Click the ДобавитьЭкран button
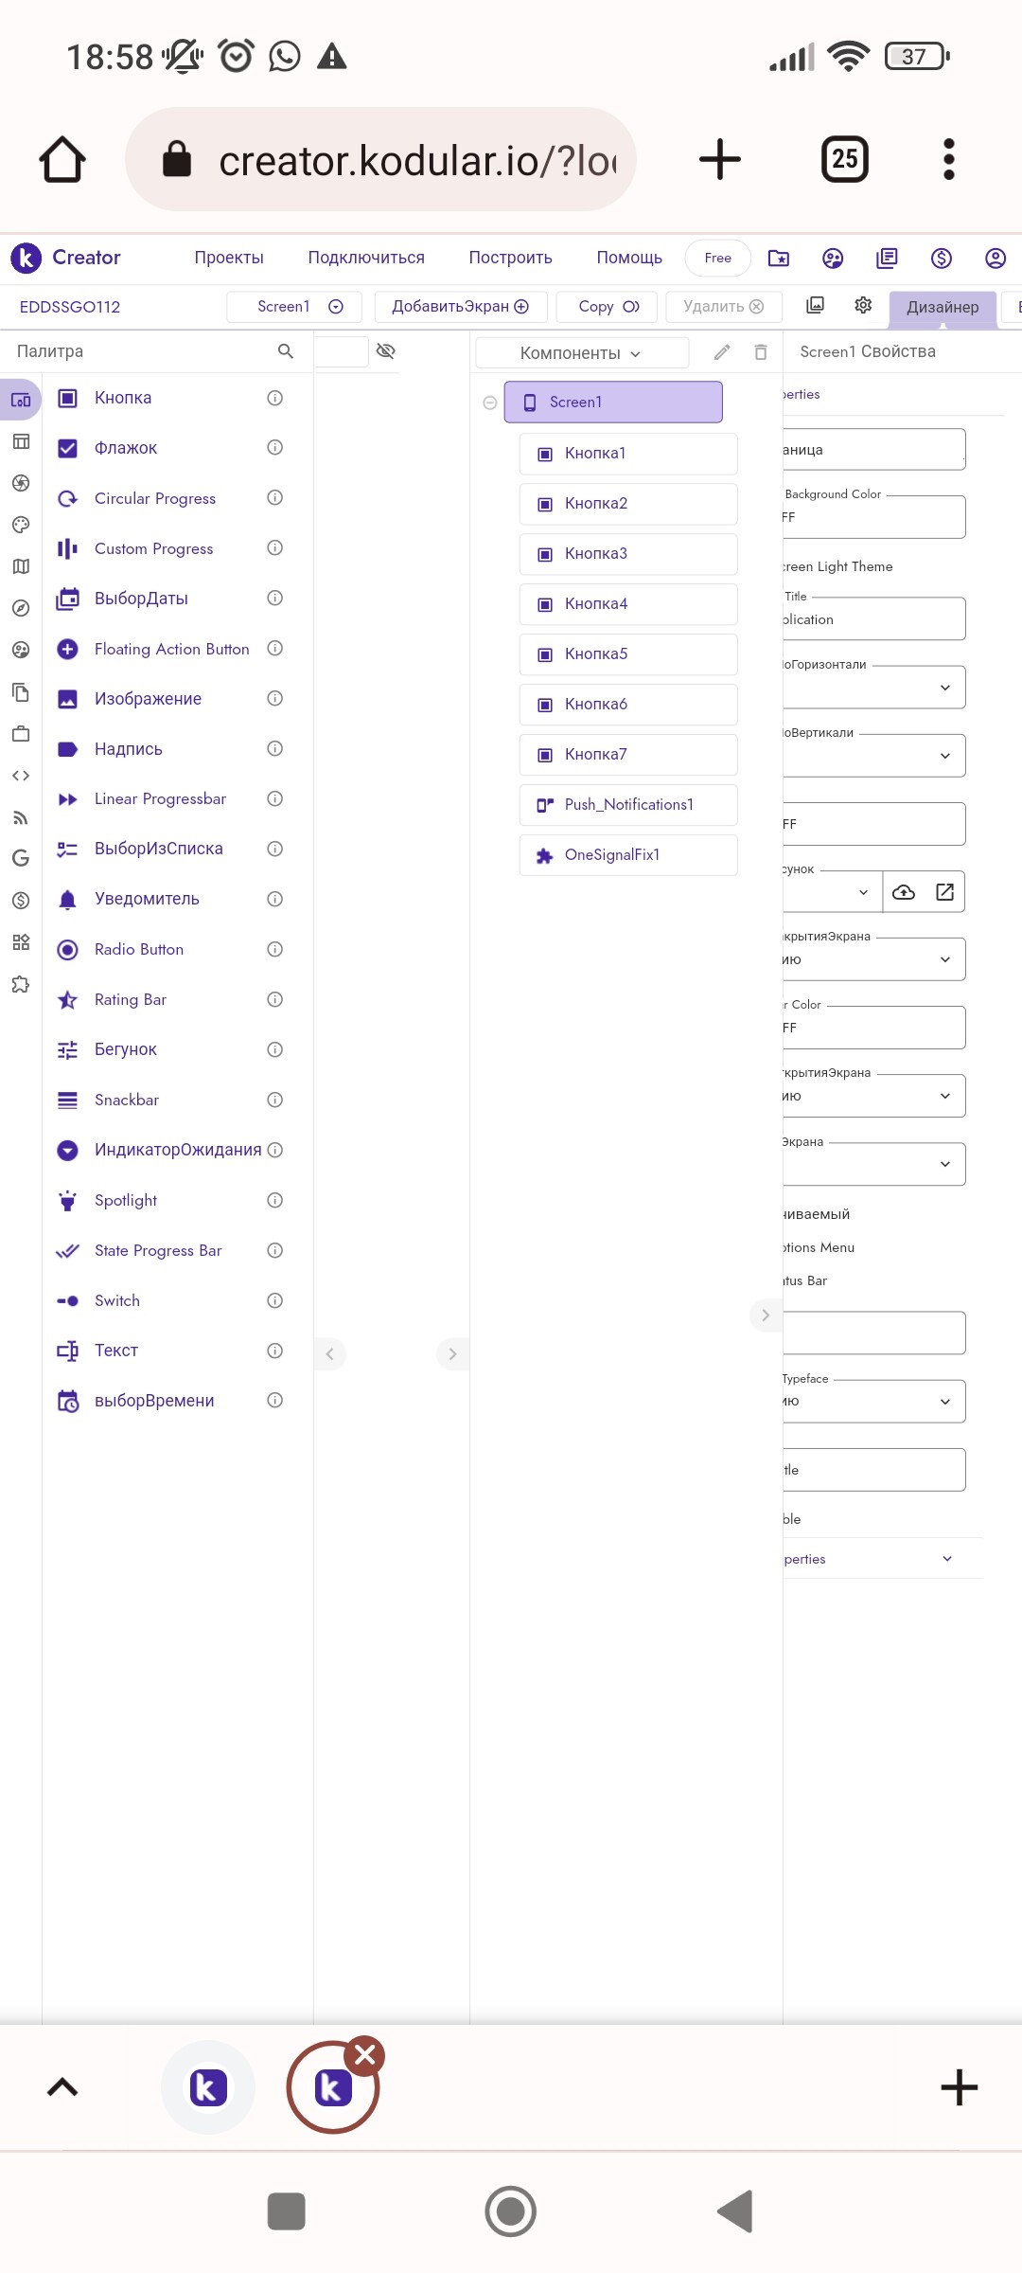The width and height of the screenshot is (1022, 2273). (461, 307)
